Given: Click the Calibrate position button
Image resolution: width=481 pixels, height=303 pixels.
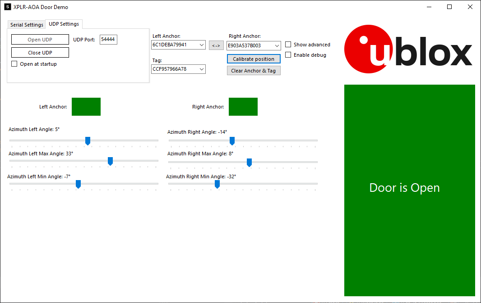Looking at the screenshot, I should [x=254, y=59].
